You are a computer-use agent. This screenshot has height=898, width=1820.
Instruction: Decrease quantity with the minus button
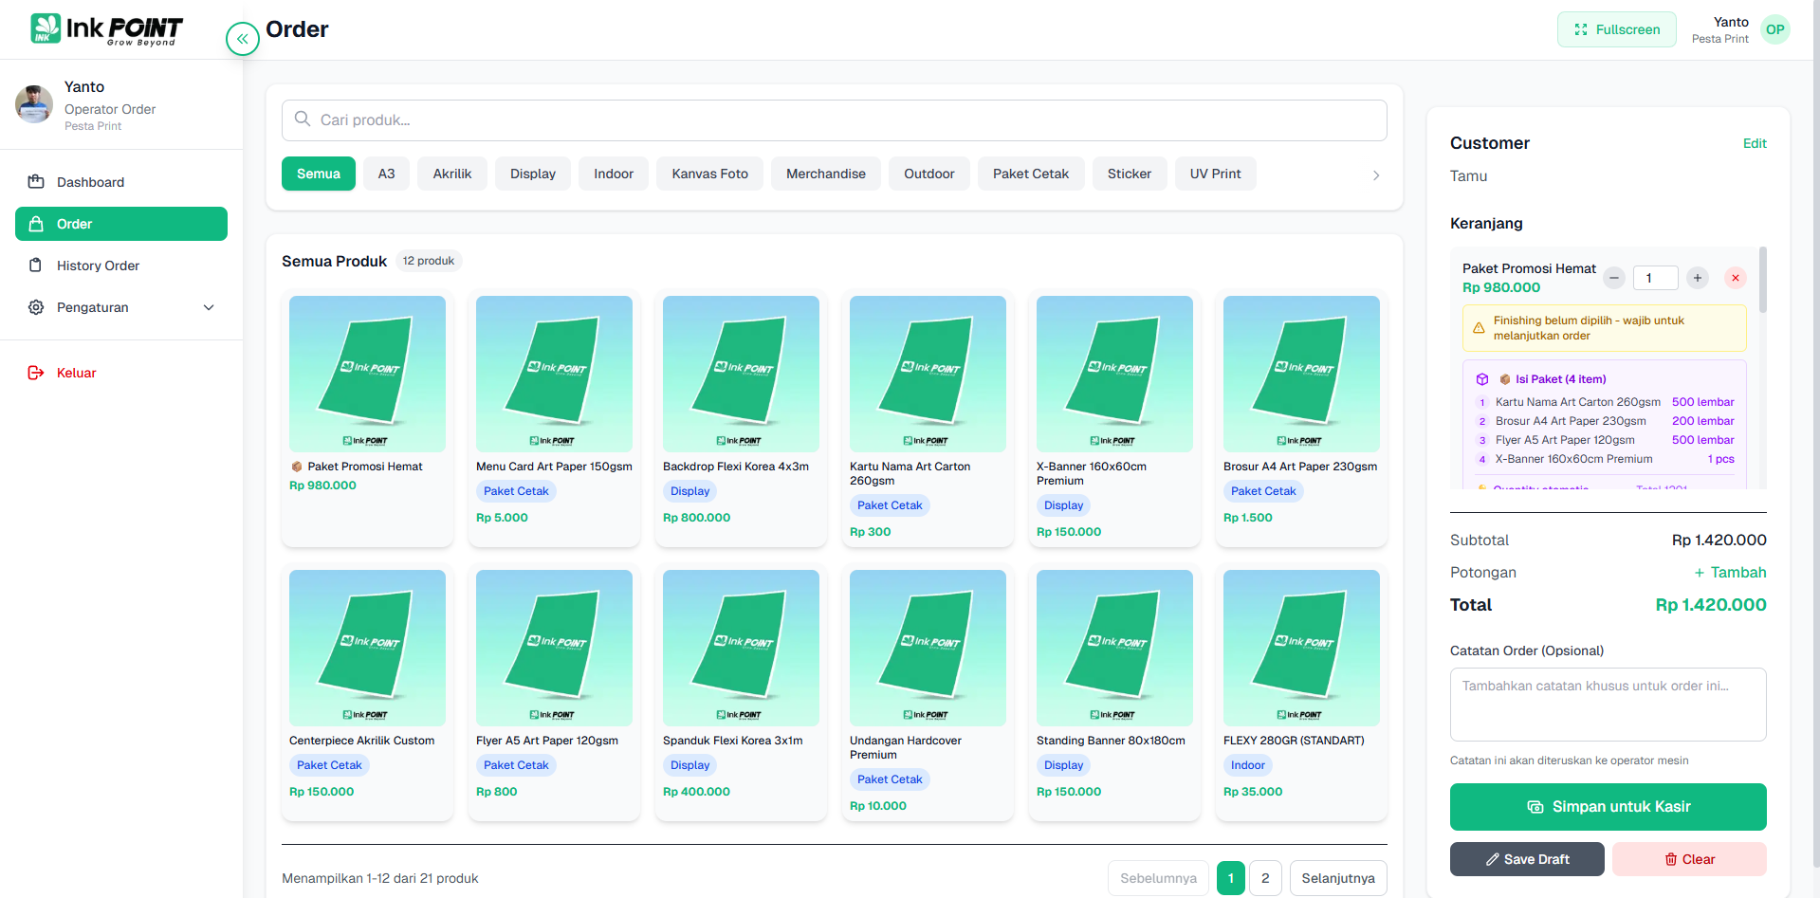[1613, 278]
